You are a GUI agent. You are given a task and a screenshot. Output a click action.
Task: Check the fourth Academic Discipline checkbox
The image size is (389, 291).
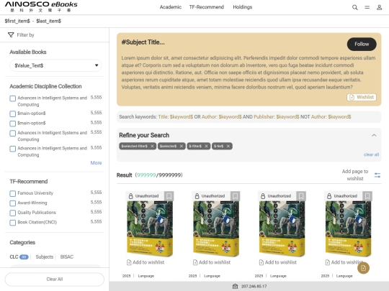click(x=13, y=134)
